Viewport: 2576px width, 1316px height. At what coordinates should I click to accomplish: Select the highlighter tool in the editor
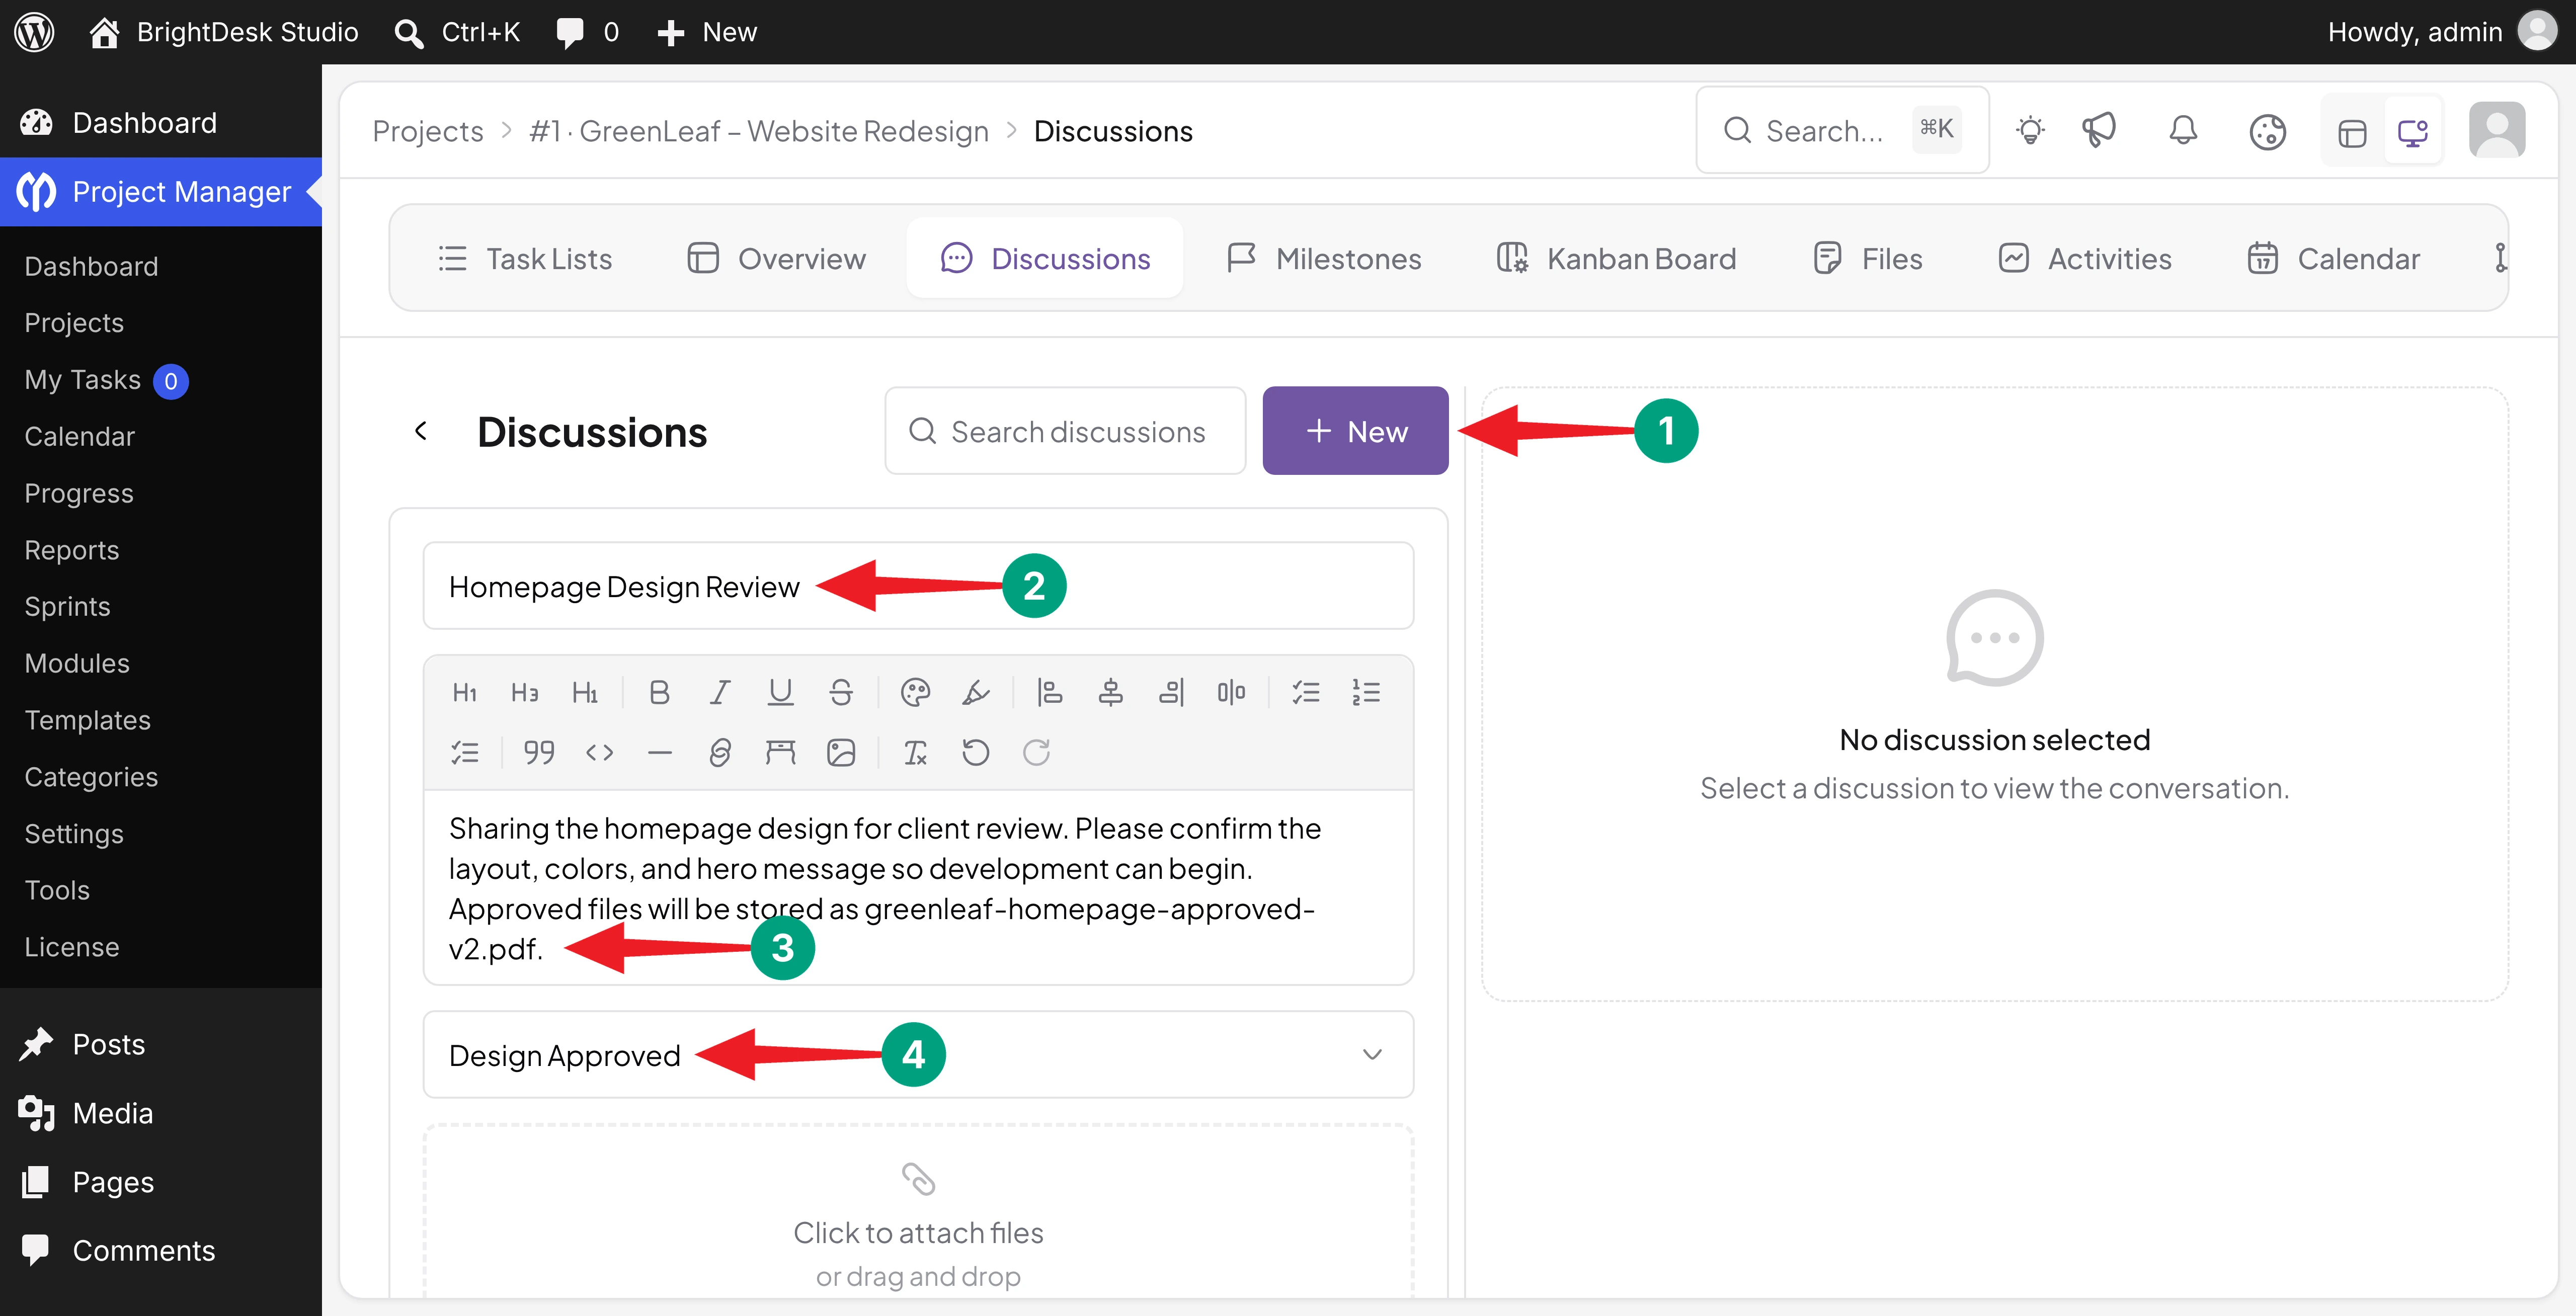975,692
